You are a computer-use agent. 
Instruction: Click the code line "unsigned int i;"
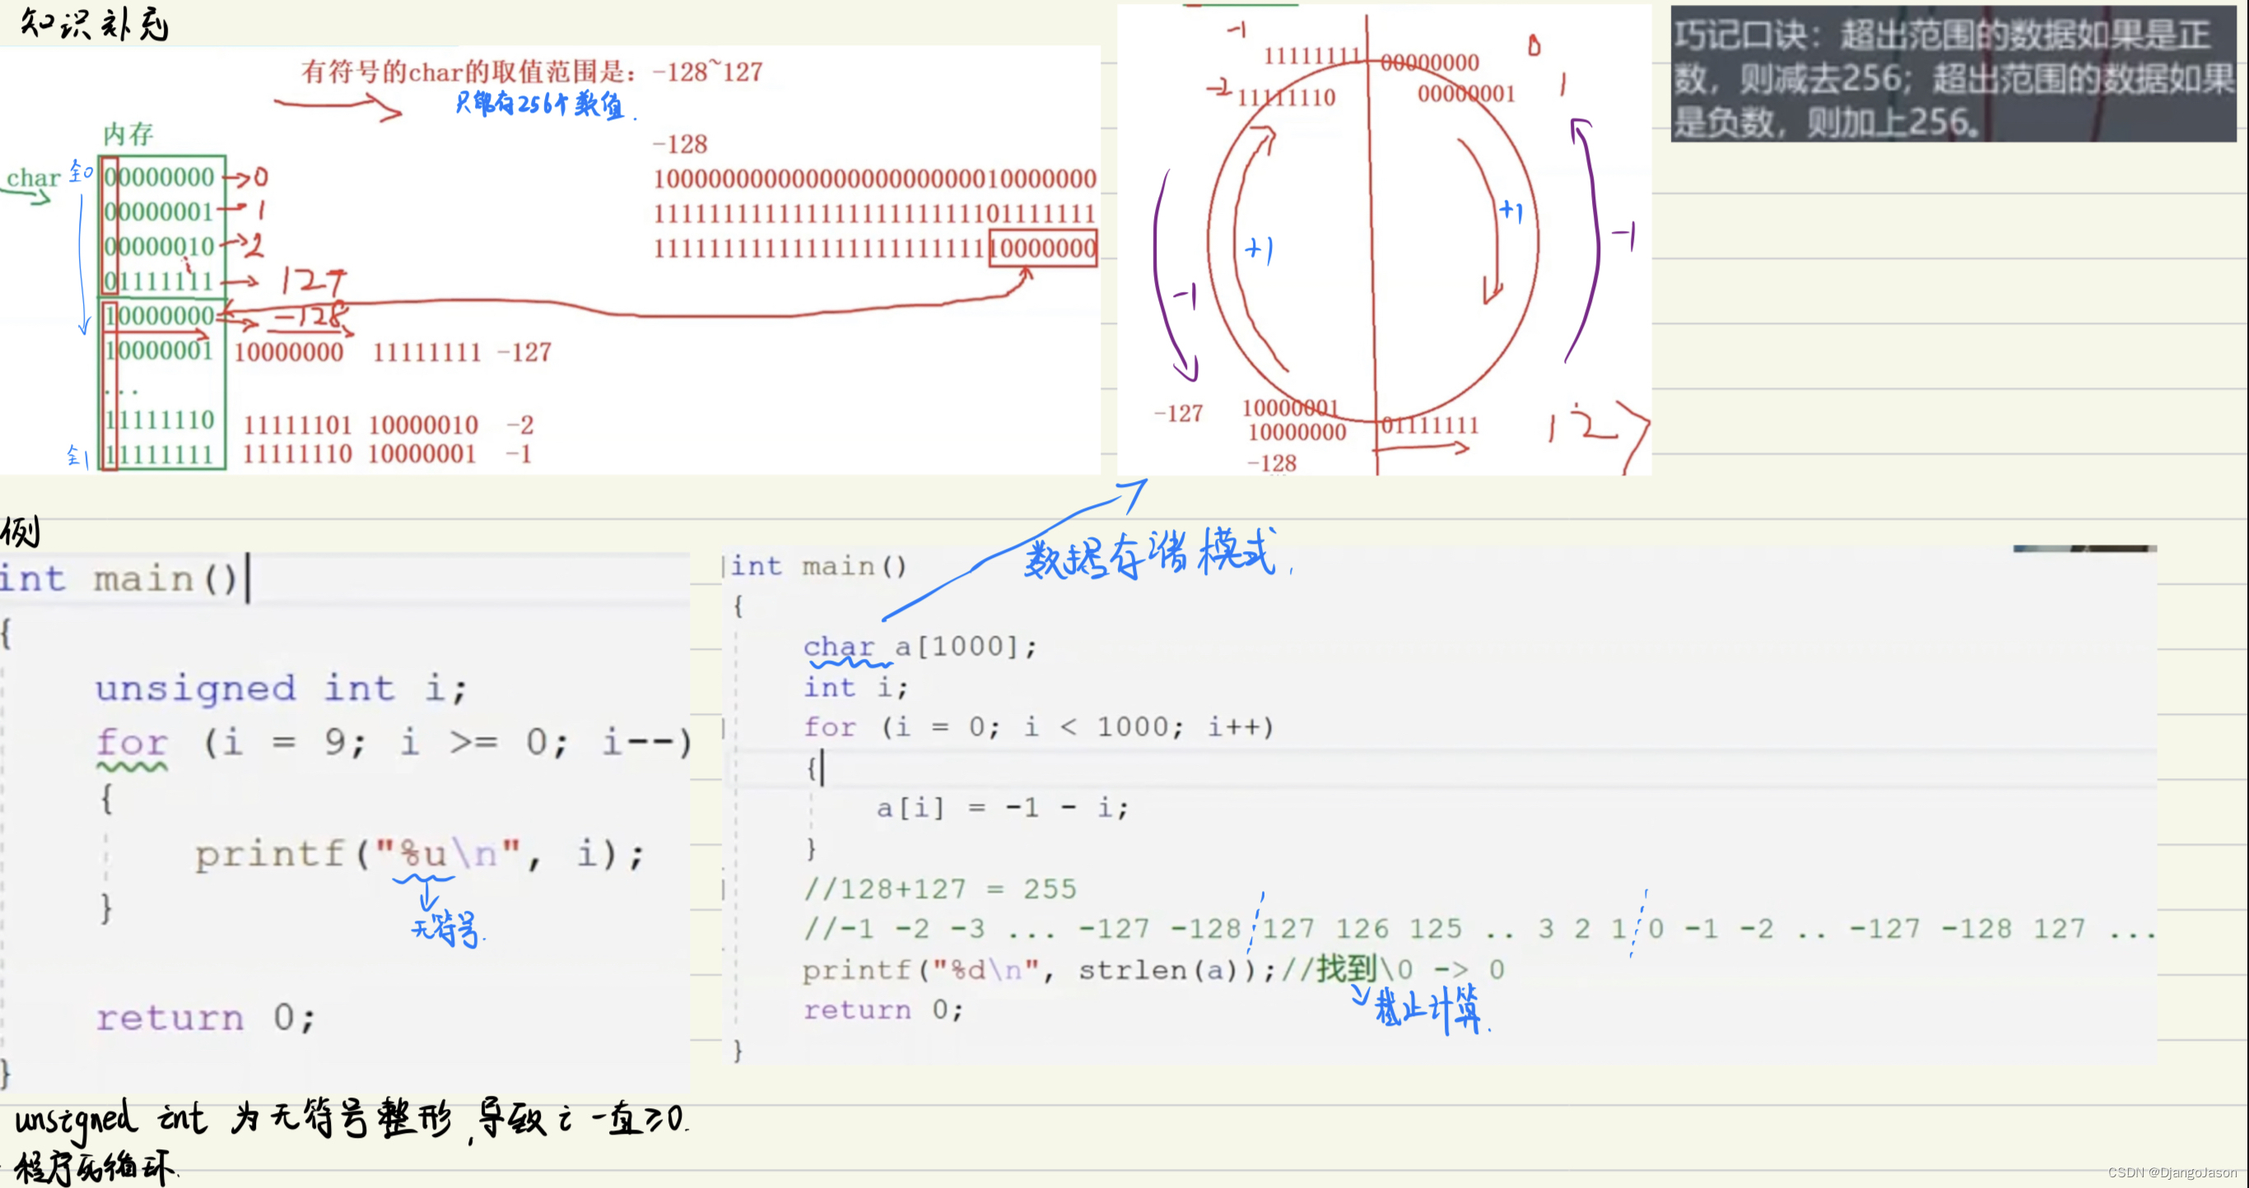(x=282, y=689)
